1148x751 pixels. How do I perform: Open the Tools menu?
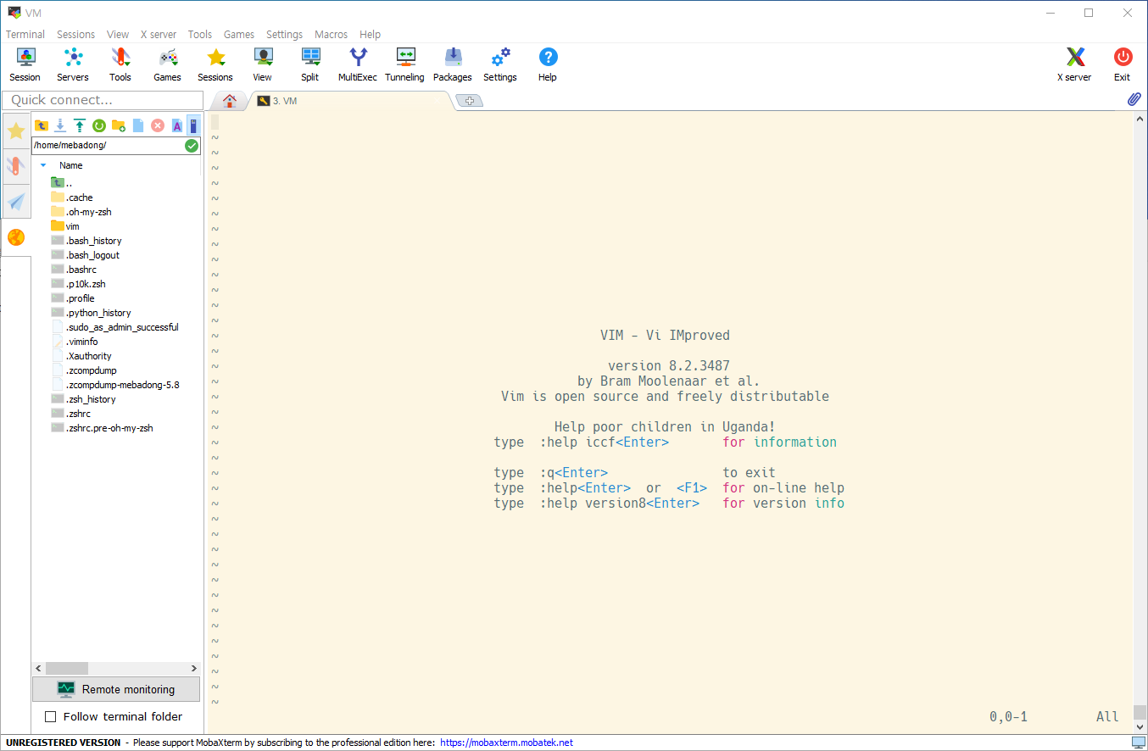coord(200,35)
